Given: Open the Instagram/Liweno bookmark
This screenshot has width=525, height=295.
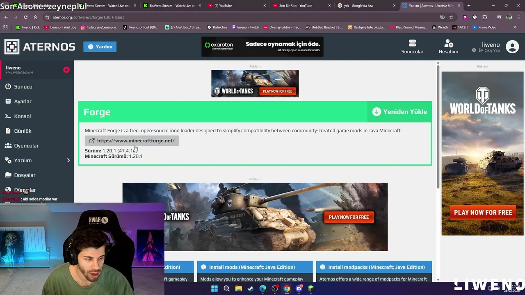Looking at the screenshot, I should click(x=99, y=27).
